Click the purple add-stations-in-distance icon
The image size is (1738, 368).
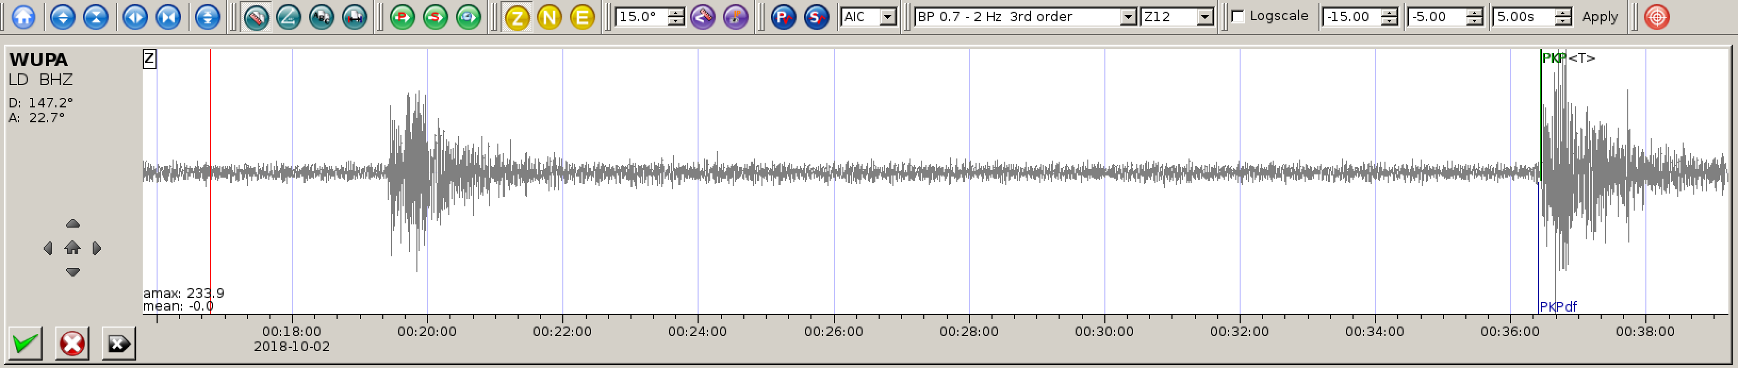703,17
